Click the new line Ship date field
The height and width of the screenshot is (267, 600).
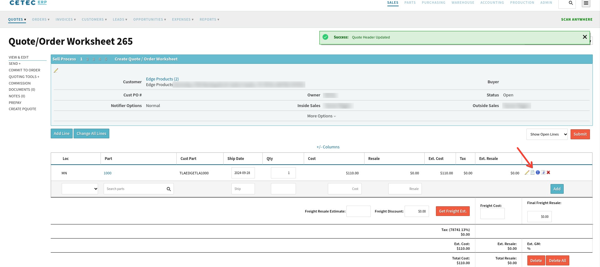(243, 189)
